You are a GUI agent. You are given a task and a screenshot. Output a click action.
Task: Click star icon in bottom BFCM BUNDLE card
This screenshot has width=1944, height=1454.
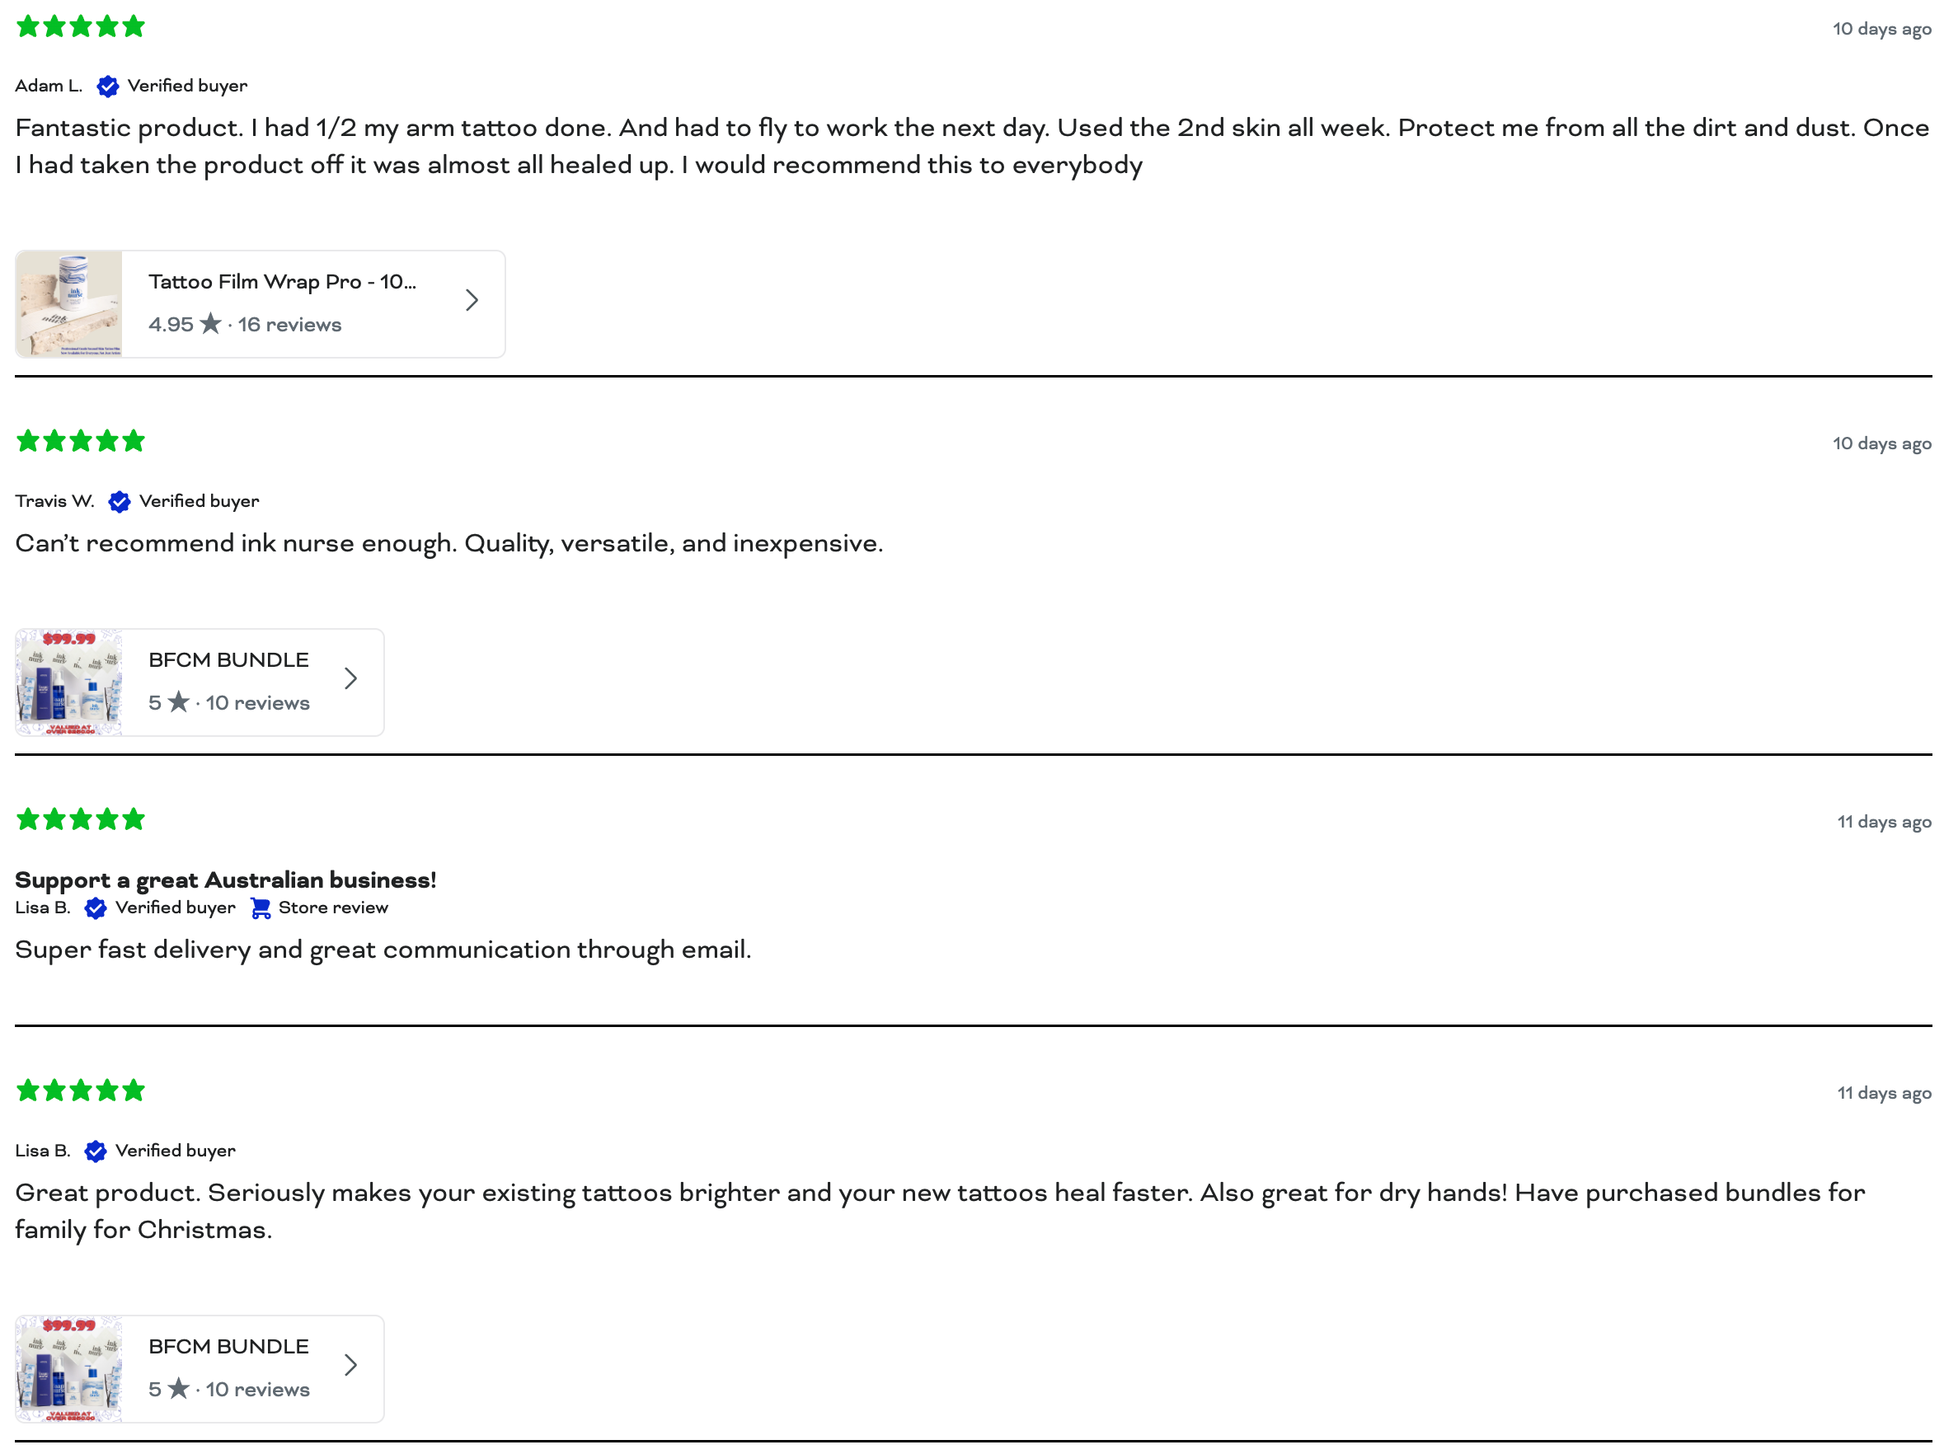tap(178, 1390)
